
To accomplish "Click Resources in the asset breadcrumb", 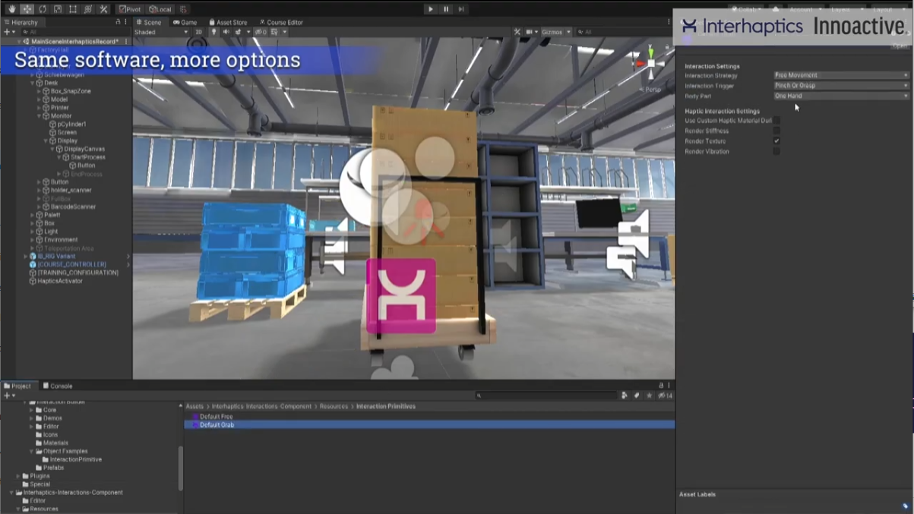I will coord(334,406).
